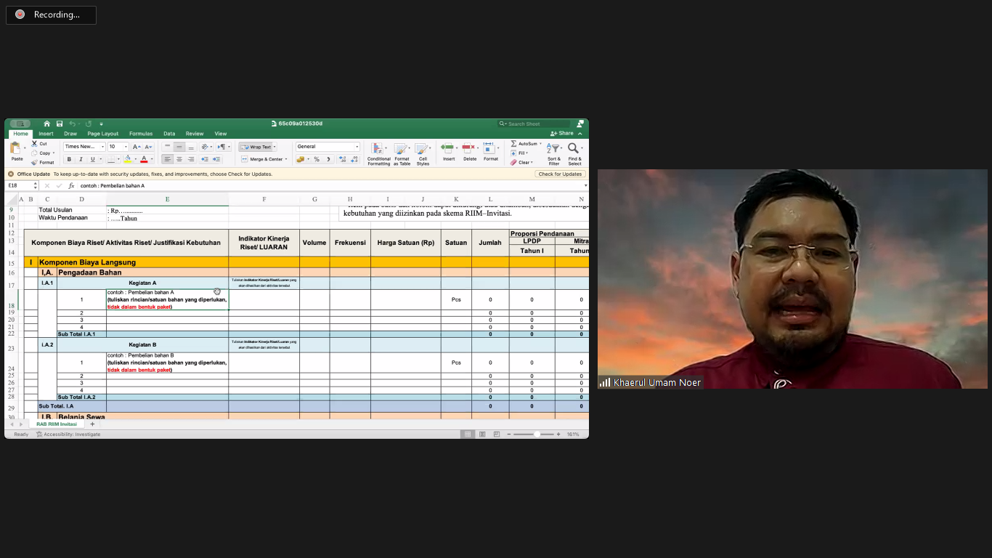Open the Insert ribbon tab
The image size is (992, 558).
[x=46, y=134]
